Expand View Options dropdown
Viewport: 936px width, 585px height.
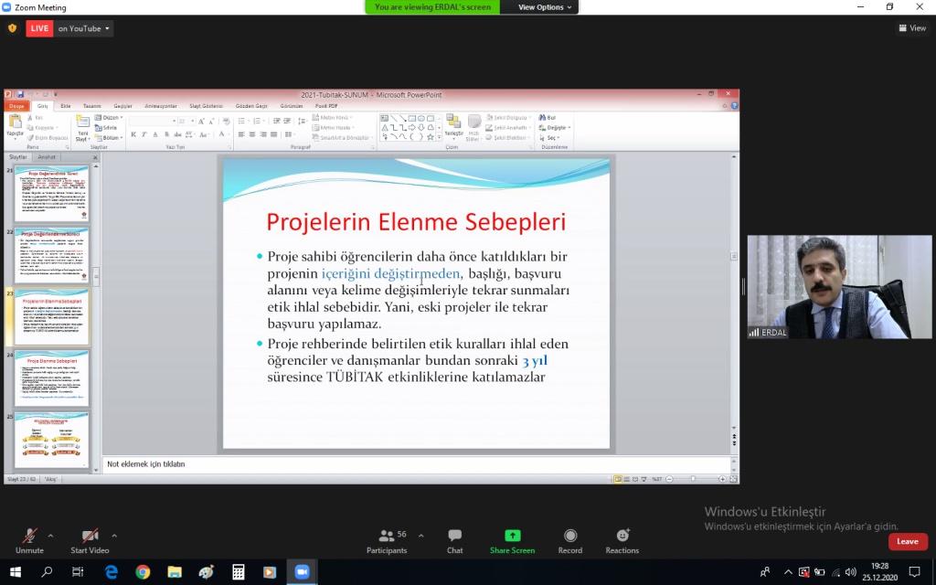(x=546, y=7)
